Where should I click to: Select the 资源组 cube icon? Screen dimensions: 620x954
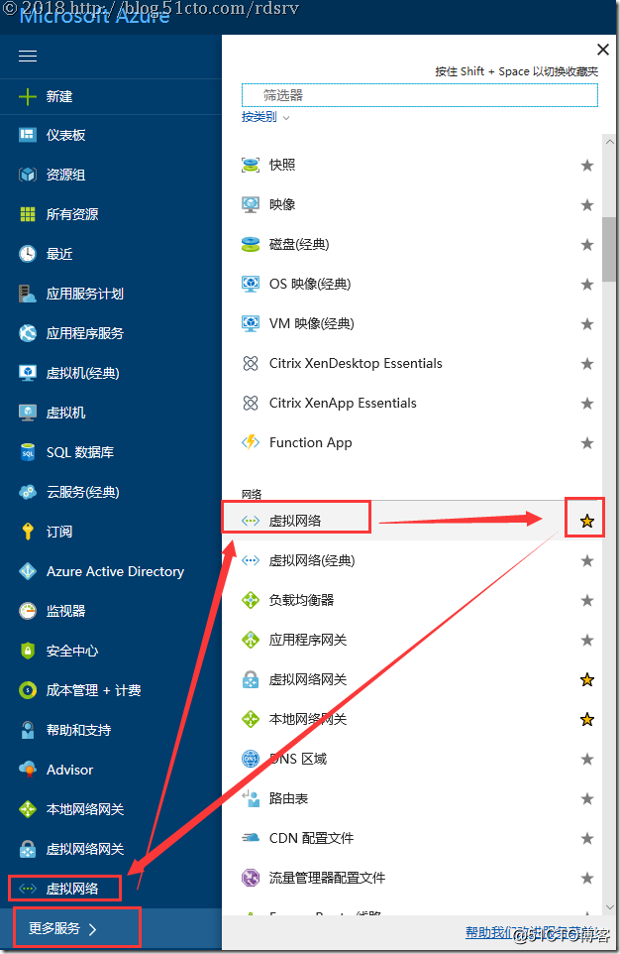(28, 175)
